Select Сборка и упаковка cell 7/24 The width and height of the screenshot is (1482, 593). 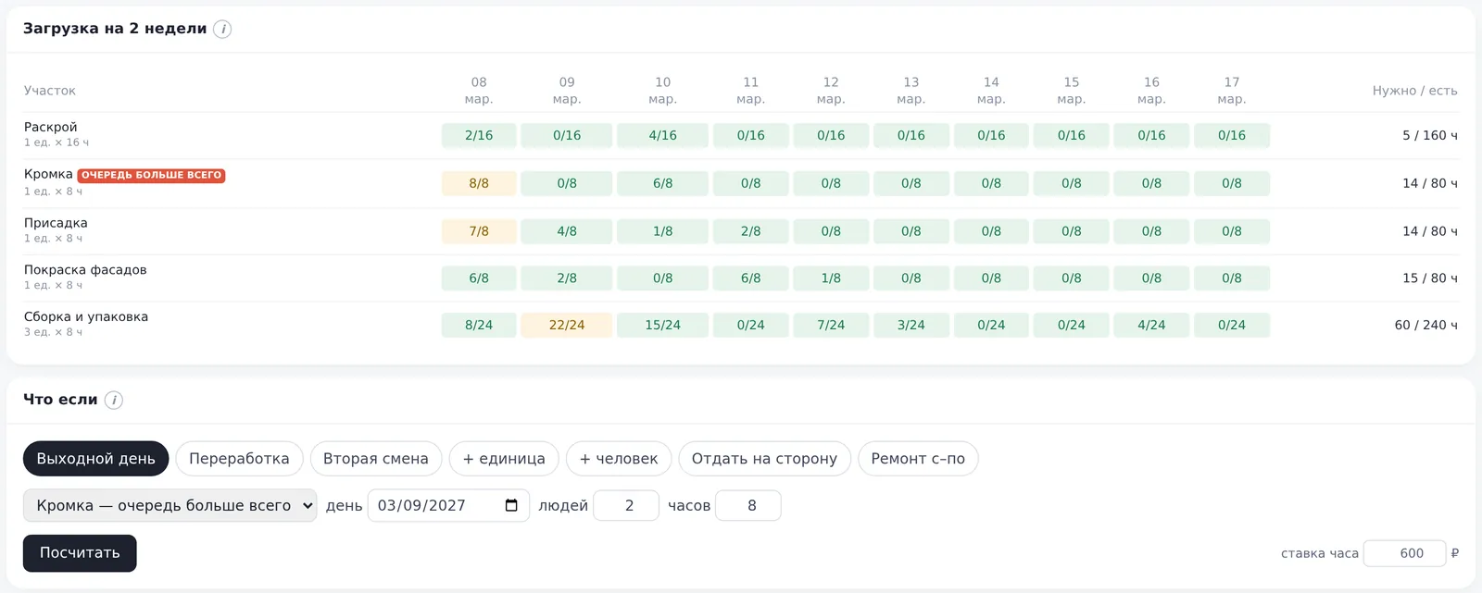tap(831, 325)
